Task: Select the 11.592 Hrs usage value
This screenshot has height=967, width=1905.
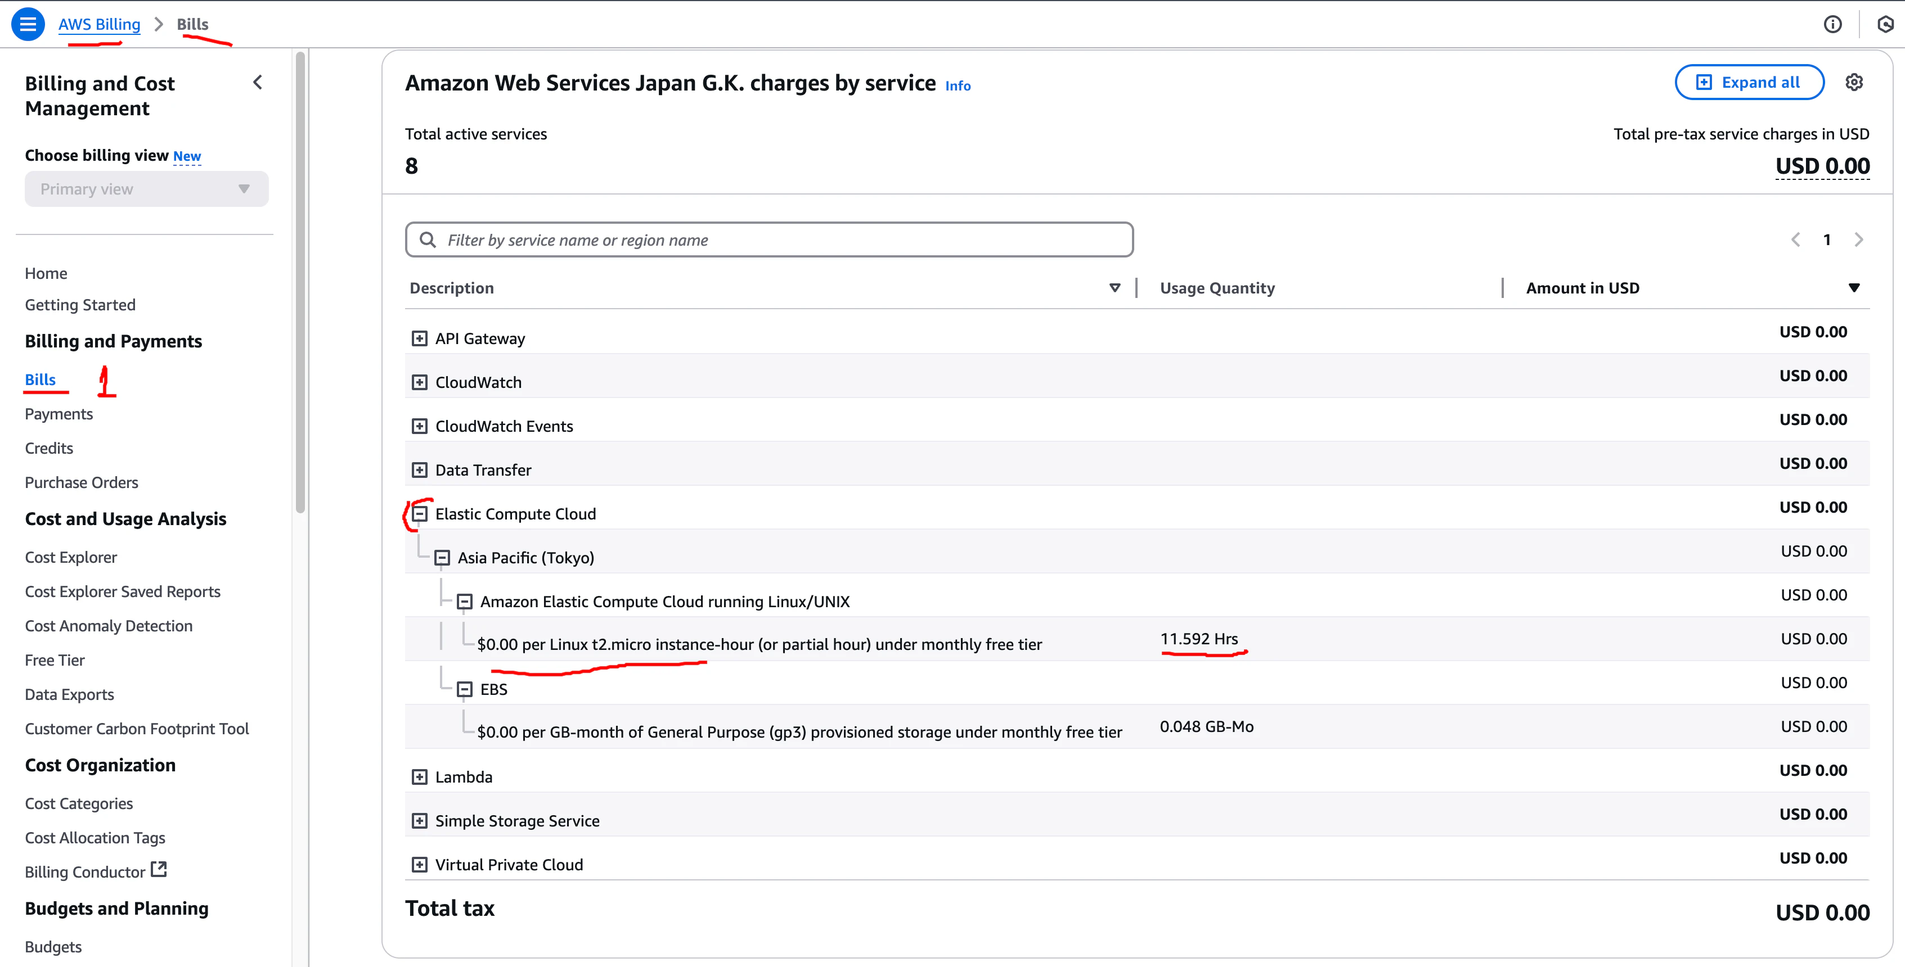Action: 1199,639
